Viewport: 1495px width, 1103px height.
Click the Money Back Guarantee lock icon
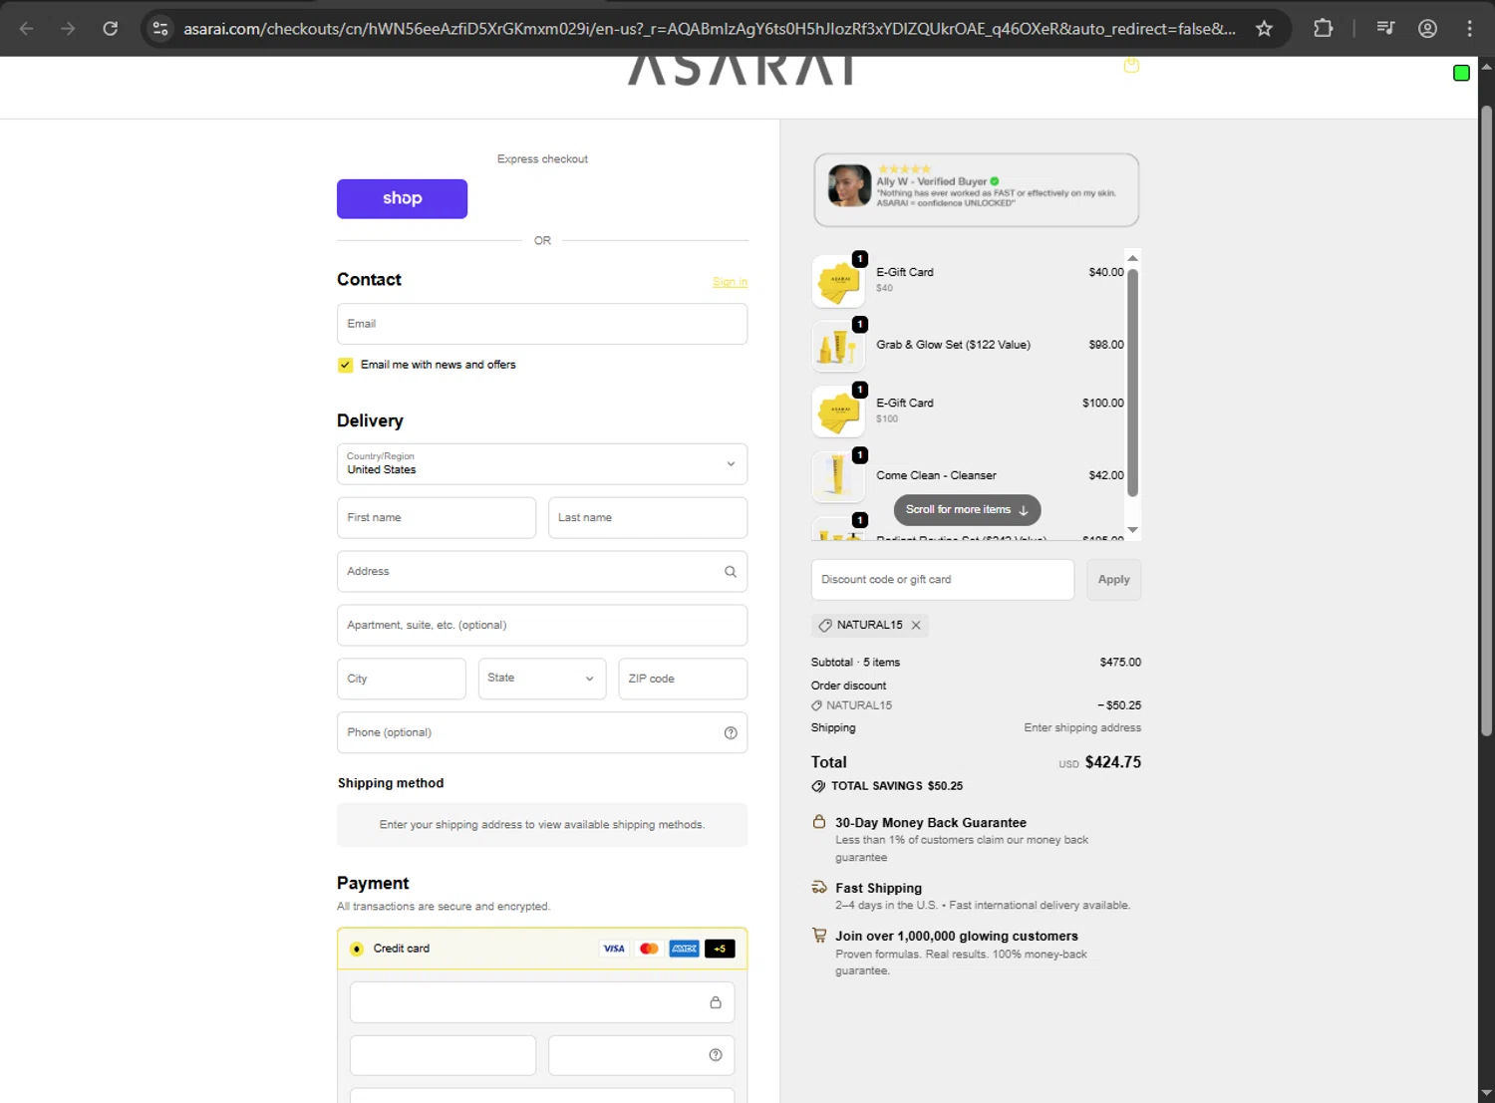[x=819, y=822]
